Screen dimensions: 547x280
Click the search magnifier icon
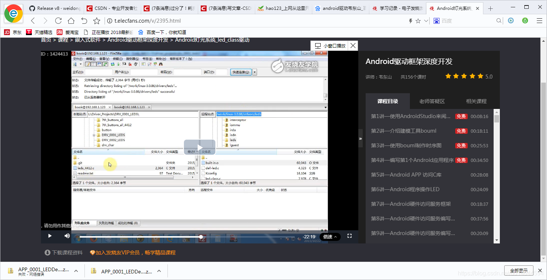(499, 21)
